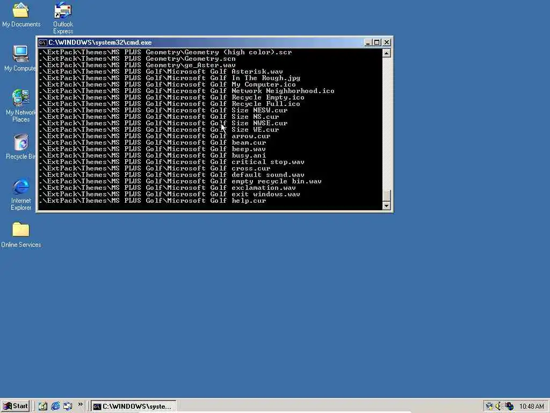The width and height of the screenshot is (550, 413).
Task: Click the line 'Geometry (high color).scr'
Action: point(165,52)
